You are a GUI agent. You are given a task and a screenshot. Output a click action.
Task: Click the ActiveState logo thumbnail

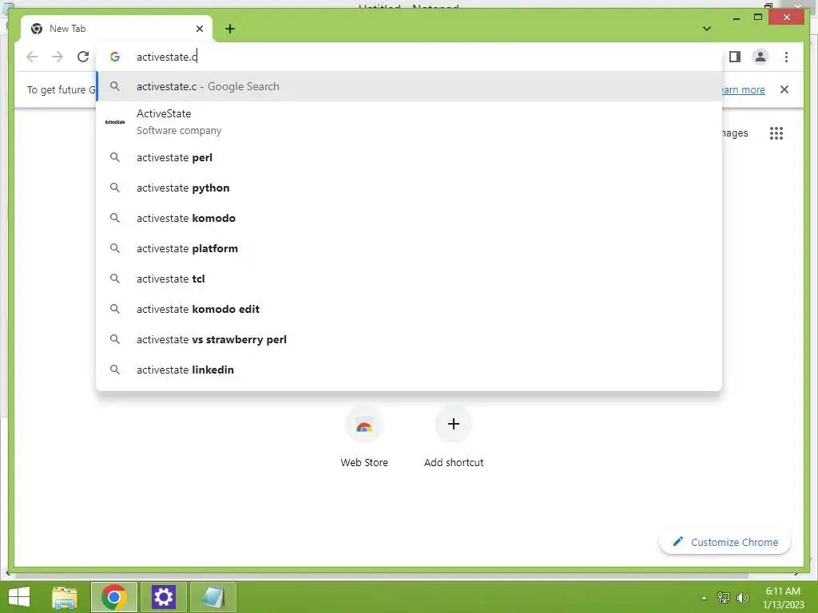click(115, 122)
